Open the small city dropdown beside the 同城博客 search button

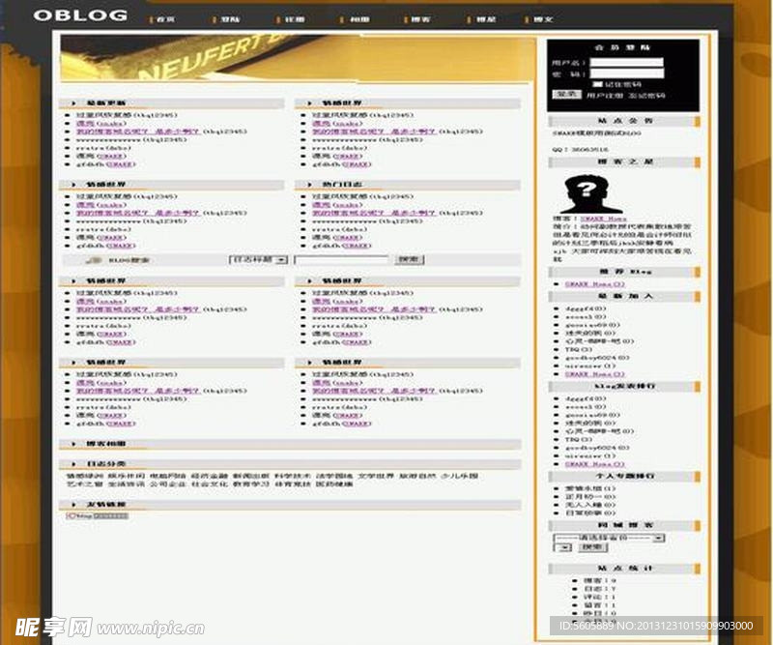562,547
